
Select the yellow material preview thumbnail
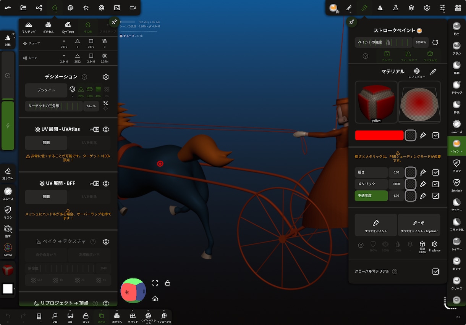tap(376, 102)
